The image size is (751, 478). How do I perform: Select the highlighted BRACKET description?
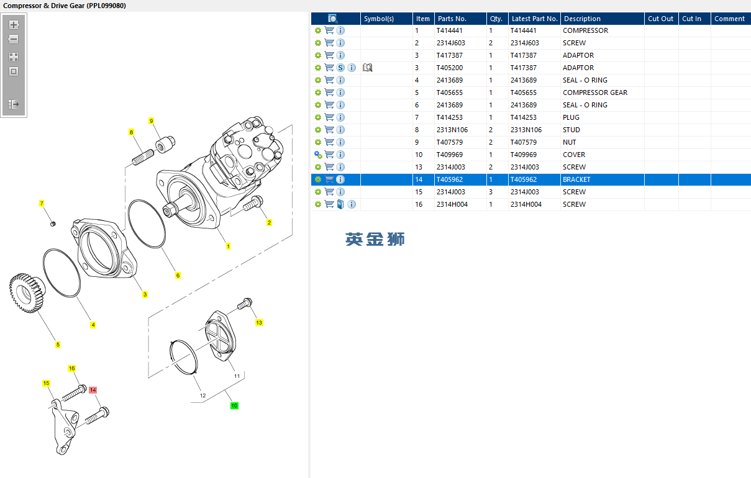[603, 179]
